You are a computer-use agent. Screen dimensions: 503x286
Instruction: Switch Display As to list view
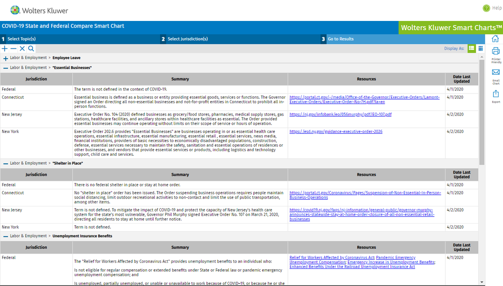click(471, 48)
